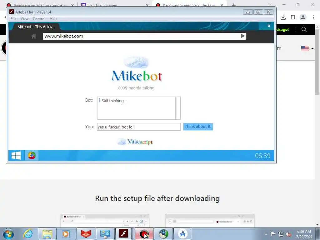Open Windows Media Player from taskbar

point(66,234)
